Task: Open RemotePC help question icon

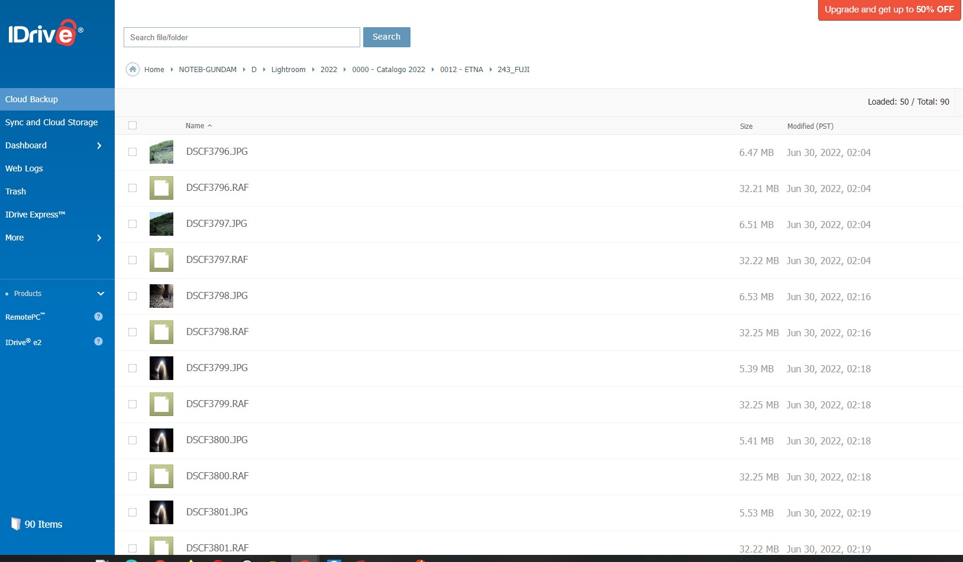Action: [98, 317]
